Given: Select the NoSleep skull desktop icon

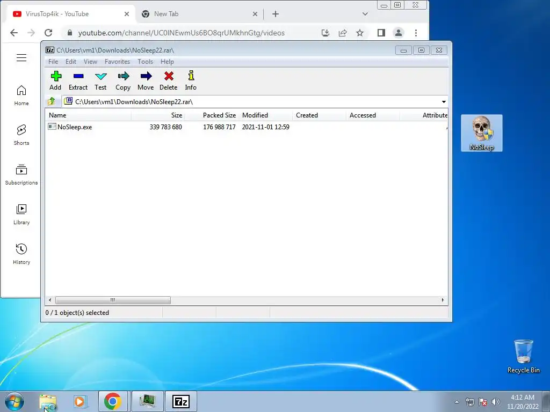Looking at the screenshot, I should pyautogui.click(x=482, y=133).
